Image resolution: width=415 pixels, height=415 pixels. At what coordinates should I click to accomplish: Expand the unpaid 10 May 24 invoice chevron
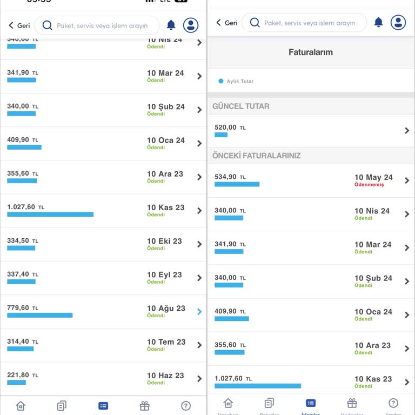click(407, 180)
